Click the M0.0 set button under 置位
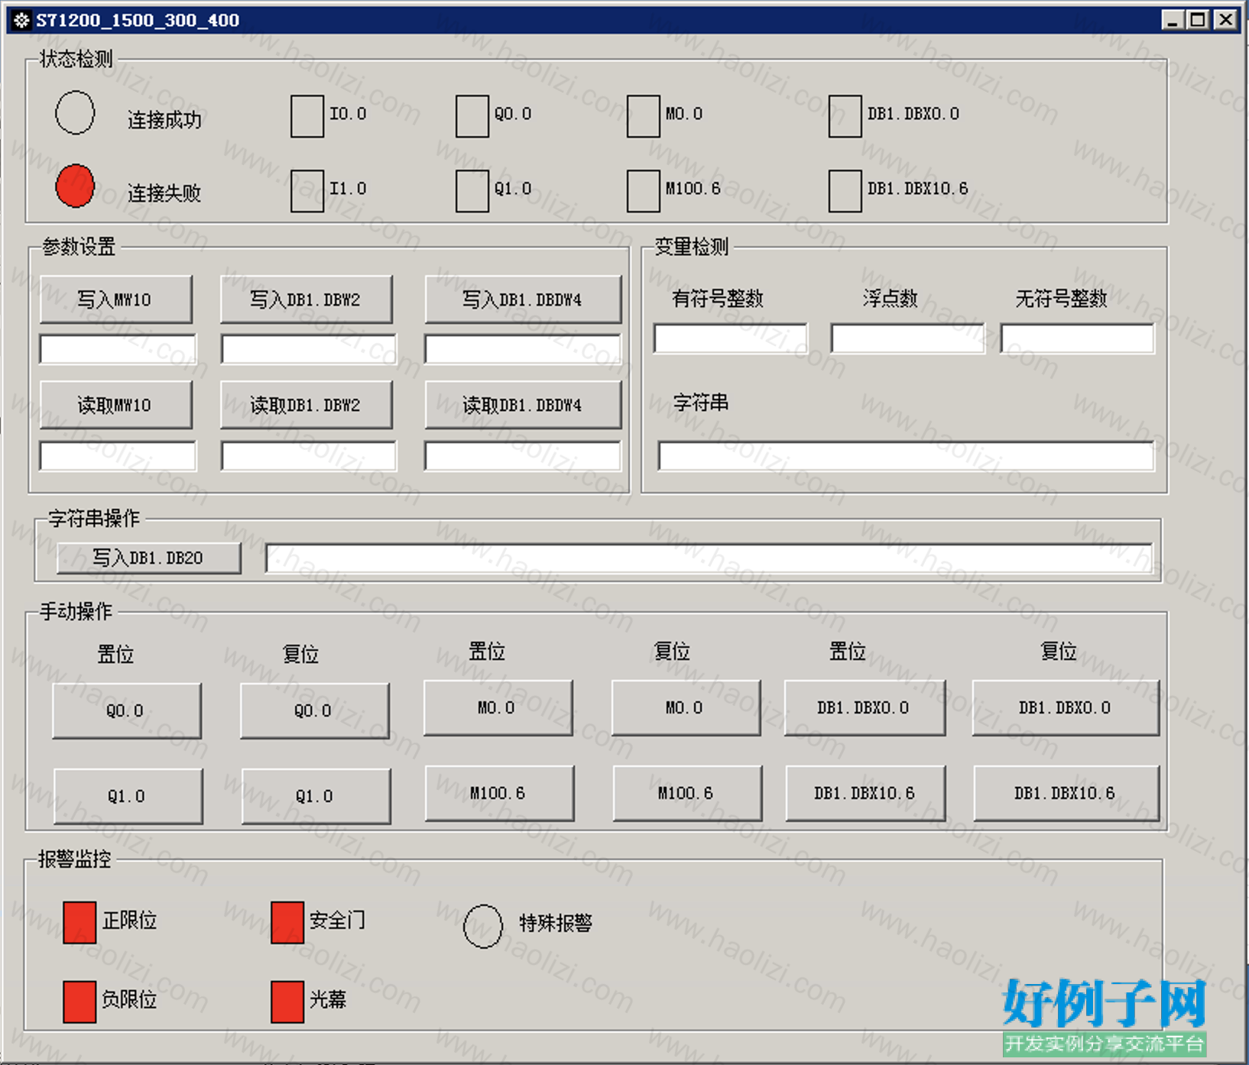 (498, 707)
